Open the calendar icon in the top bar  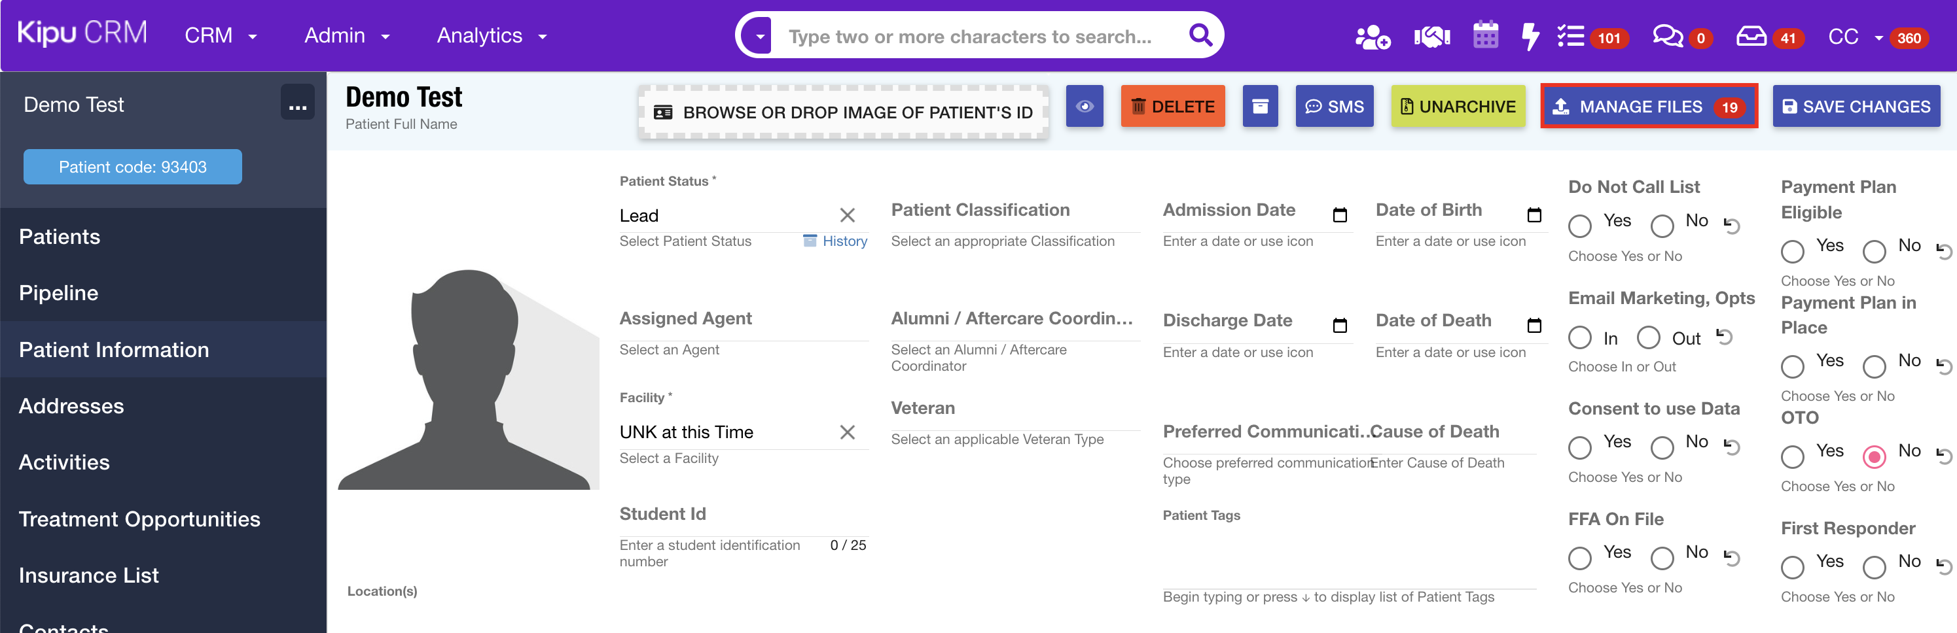click(x=1484, y=35)
